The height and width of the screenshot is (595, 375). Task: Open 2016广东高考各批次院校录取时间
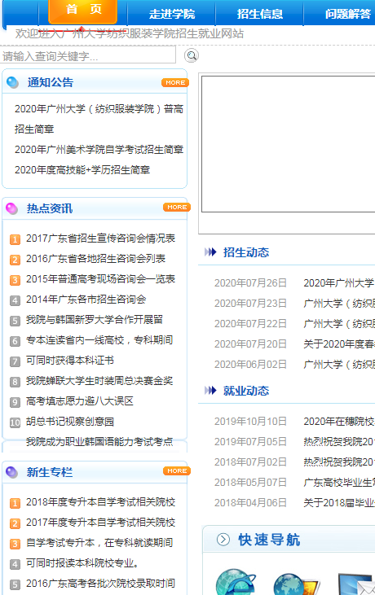100,584
